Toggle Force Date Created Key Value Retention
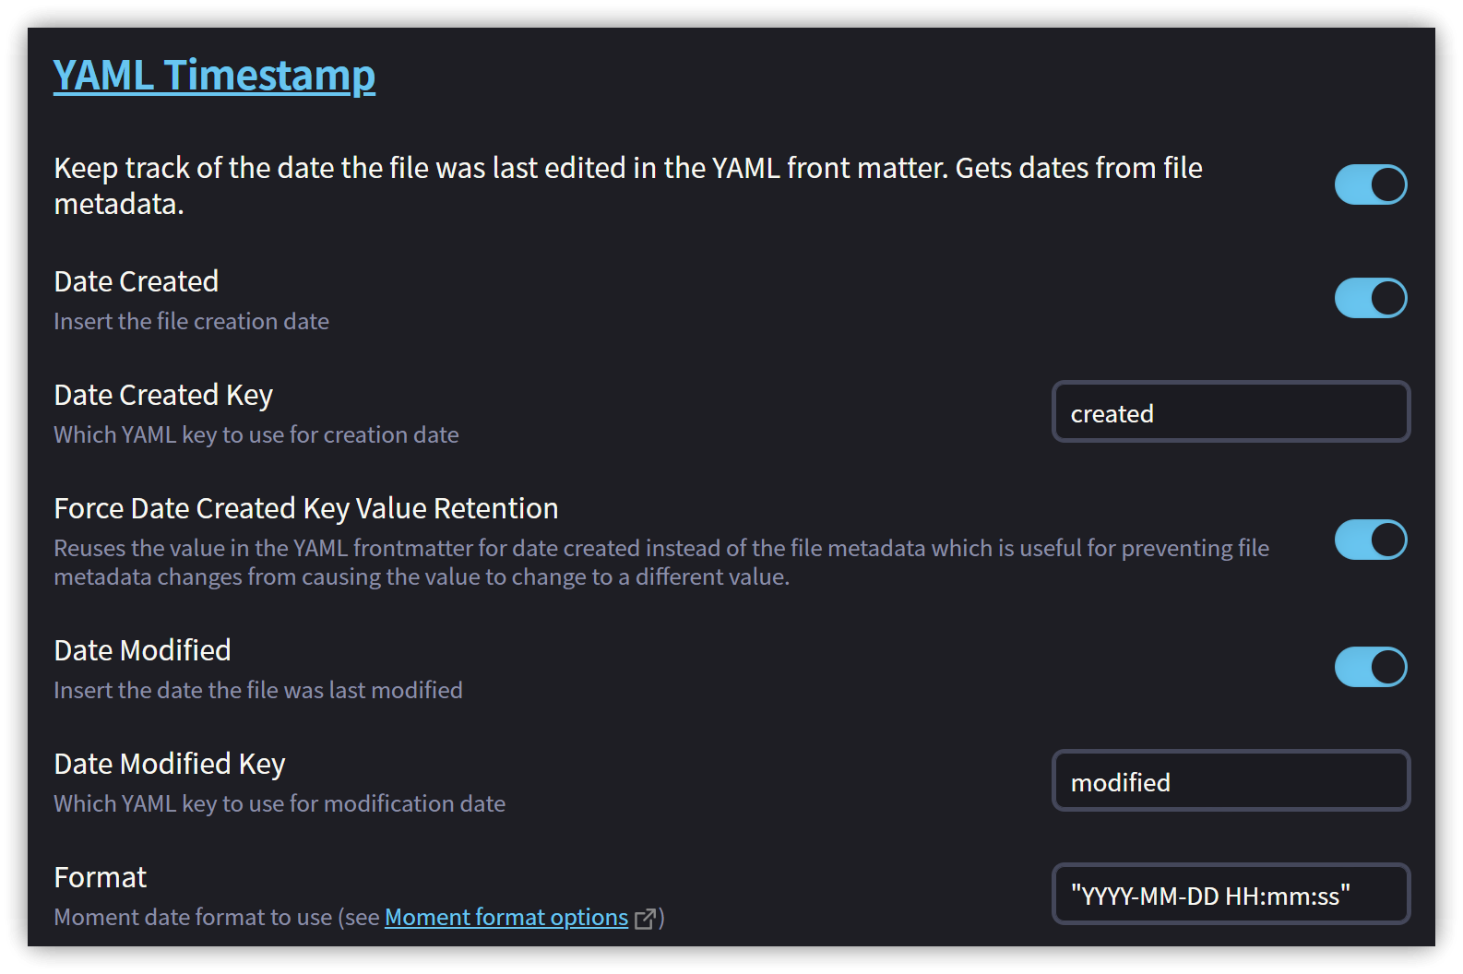Image resolution: width=1463 pixels, height=974 pixels. (x=1370, y=540)
